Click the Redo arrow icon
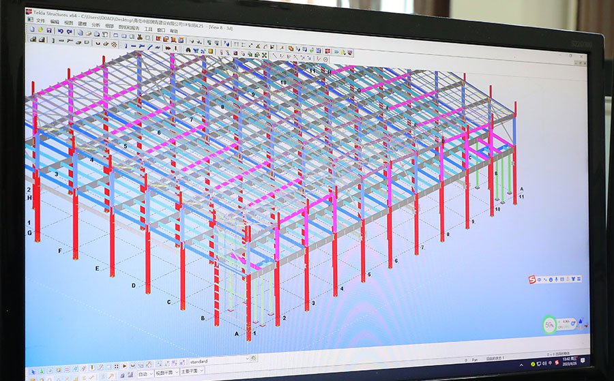Screen dimensions: 614x381 69,31
